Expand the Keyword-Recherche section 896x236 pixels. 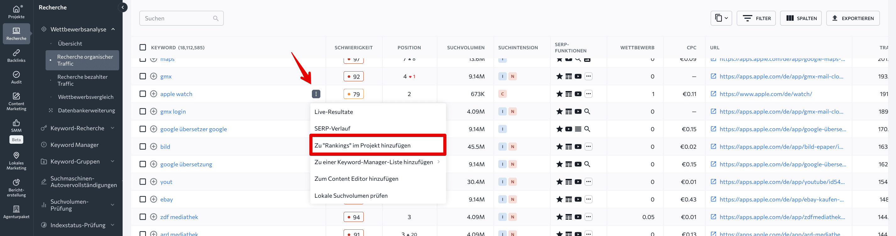pyautogui.click(x=113, y=128)
